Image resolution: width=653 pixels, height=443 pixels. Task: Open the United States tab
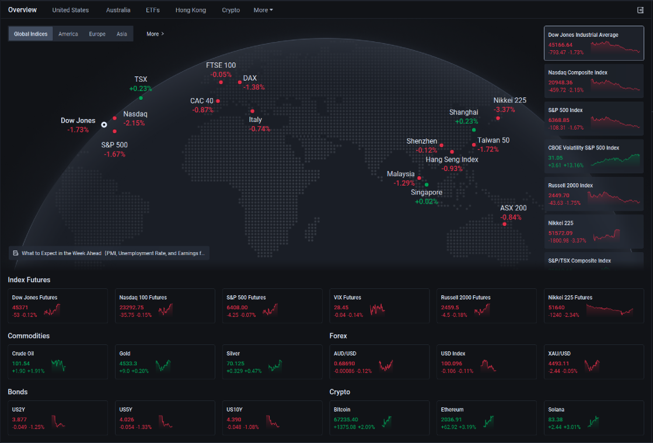coord(71,10)
